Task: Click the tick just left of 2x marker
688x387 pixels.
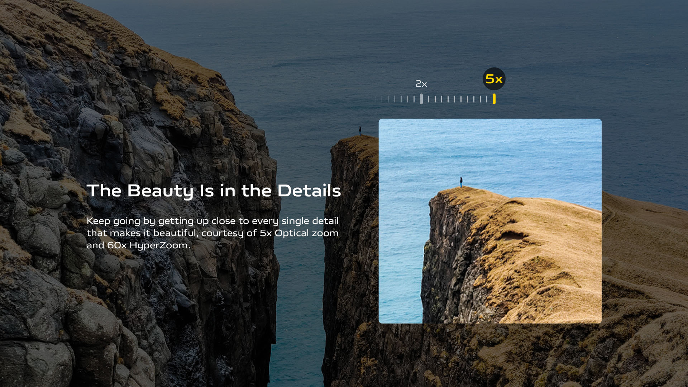Action: point(414,99)
